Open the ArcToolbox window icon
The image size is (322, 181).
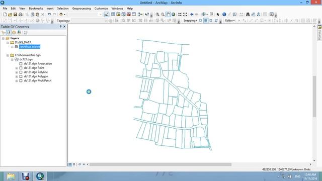click(129, 15)
